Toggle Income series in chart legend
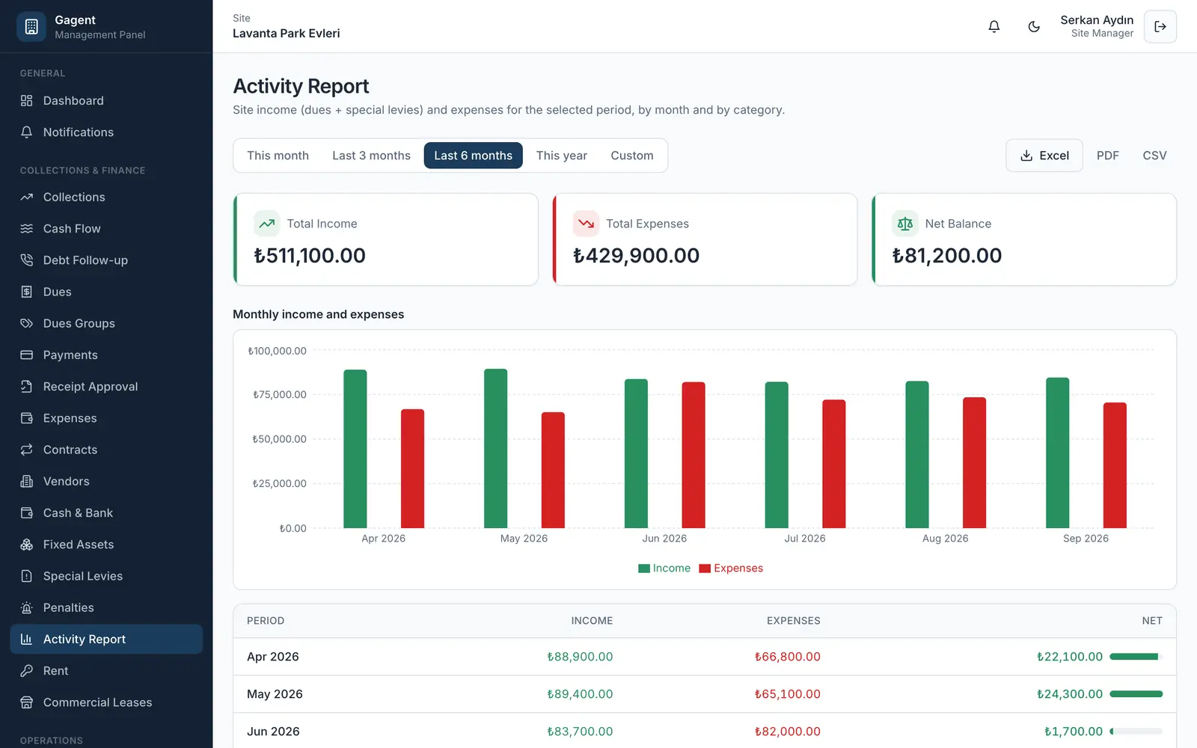This screenshot has height=748, width=1197. click(x=664, y=568)
